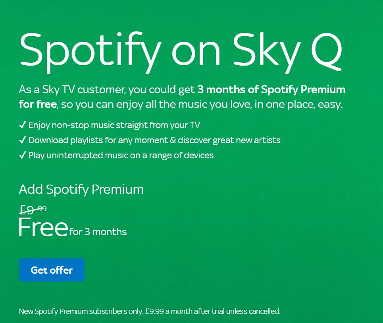Click the Add Spotify Premium heading
Viewport: 383px width, 323px height.
pos(81,189)
